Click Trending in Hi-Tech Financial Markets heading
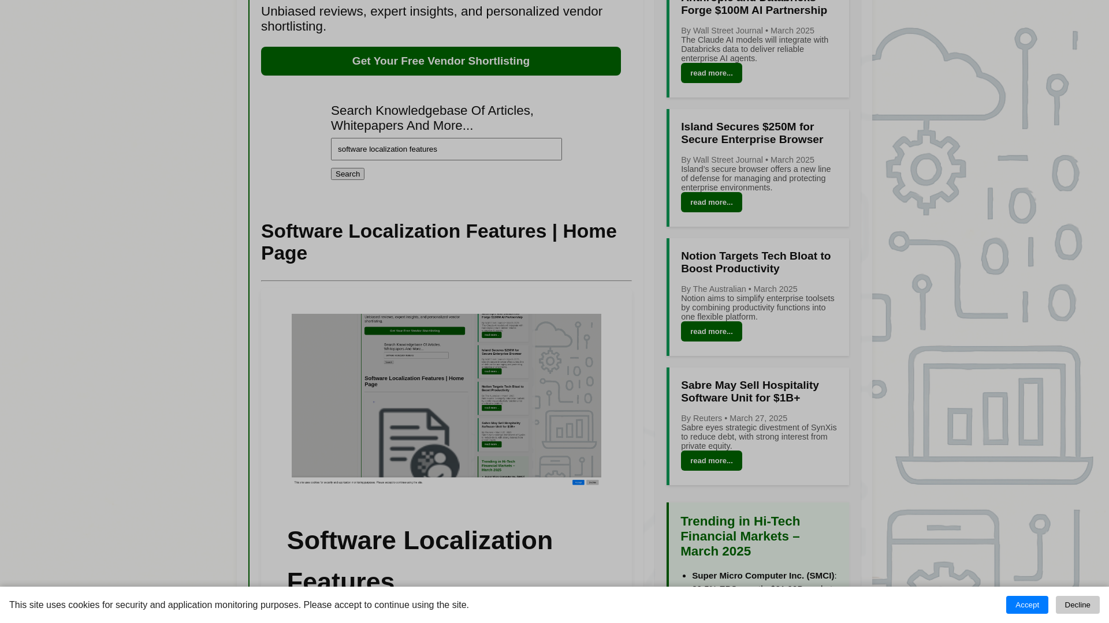Viewport: 1109px width, 623px height. point(740,536)
